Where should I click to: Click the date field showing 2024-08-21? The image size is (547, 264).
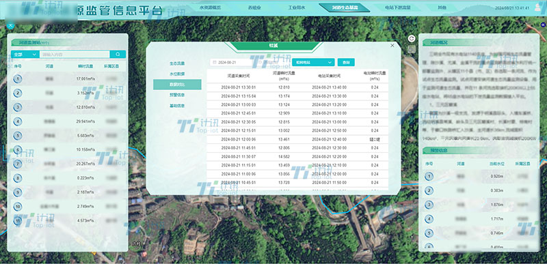tap(231, 62)
